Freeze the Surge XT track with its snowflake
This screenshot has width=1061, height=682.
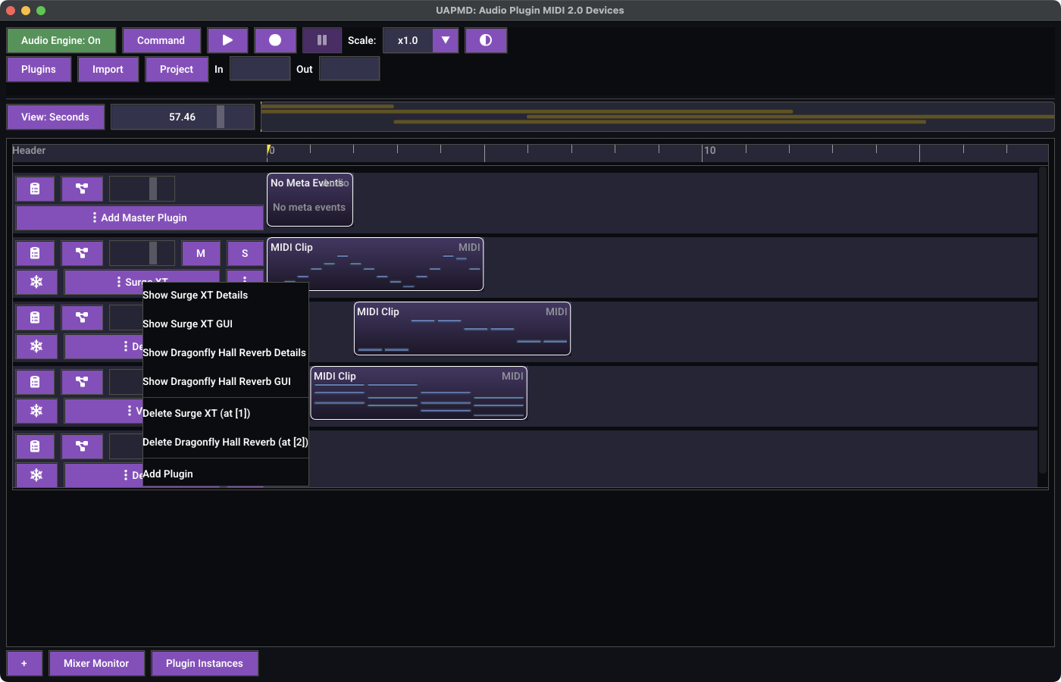[x=36, y=282]
